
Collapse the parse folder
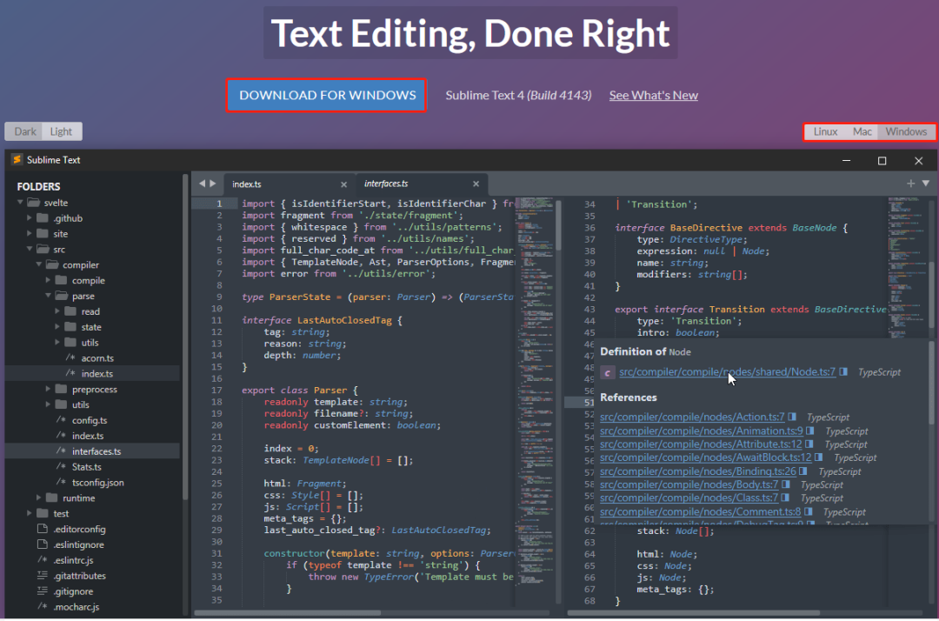tap(49, 296)
